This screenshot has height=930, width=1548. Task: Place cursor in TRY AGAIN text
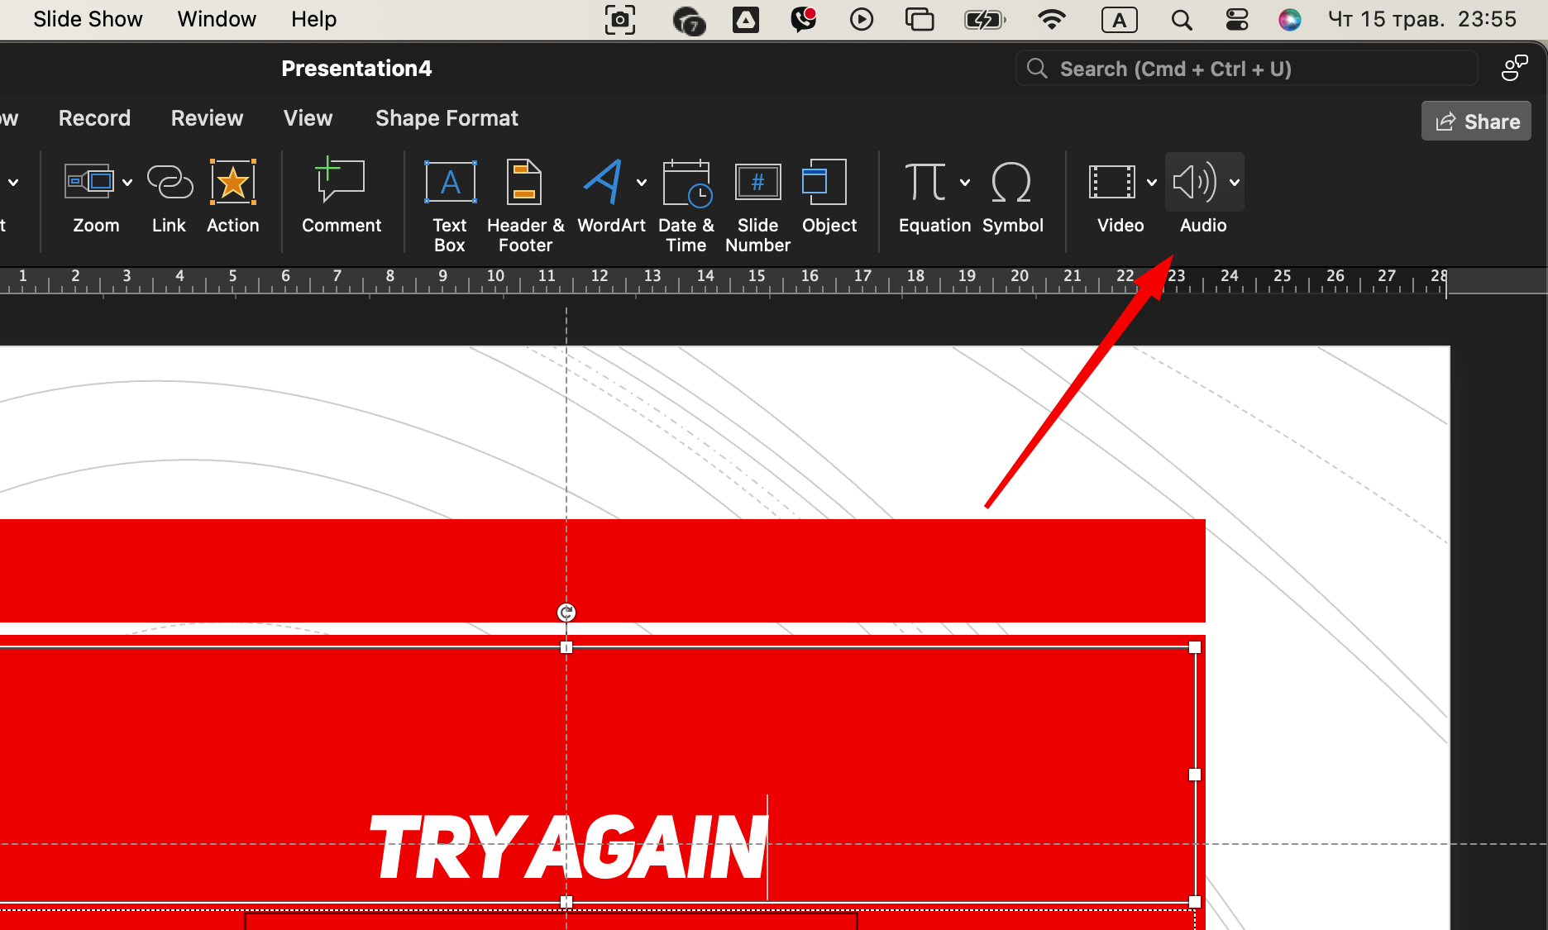coord(570,847)
